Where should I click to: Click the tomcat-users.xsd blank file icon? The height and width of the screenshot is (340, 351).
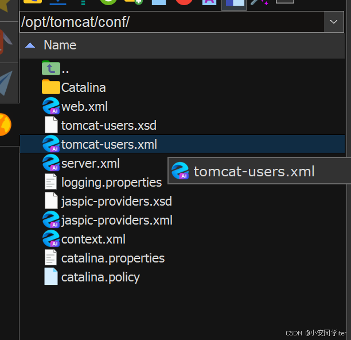coord(51,126)
